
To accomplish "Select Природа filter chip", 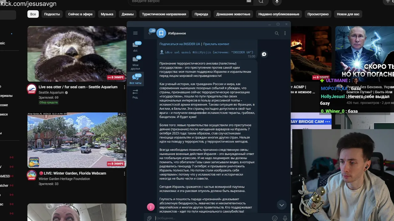I will (201, 14).
